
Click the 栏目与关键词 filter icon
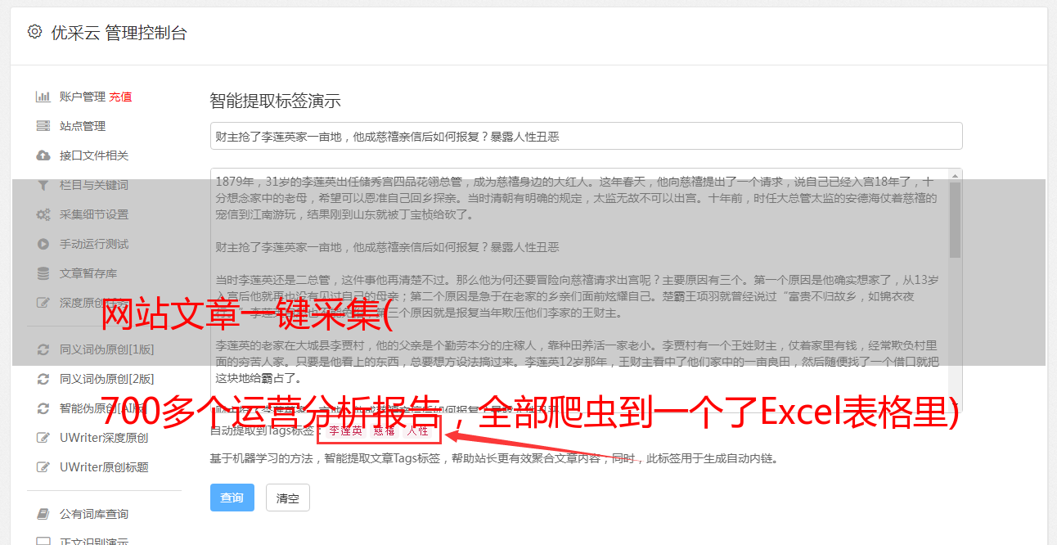click(43, 185)
